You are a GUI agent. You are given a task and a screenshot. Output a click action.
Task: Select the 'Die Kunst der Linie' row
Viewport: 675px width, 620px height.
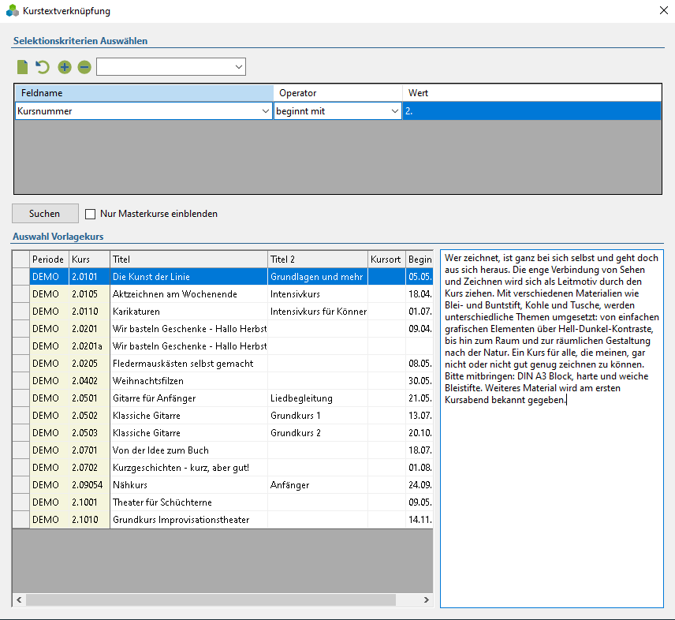pos(222,277)
